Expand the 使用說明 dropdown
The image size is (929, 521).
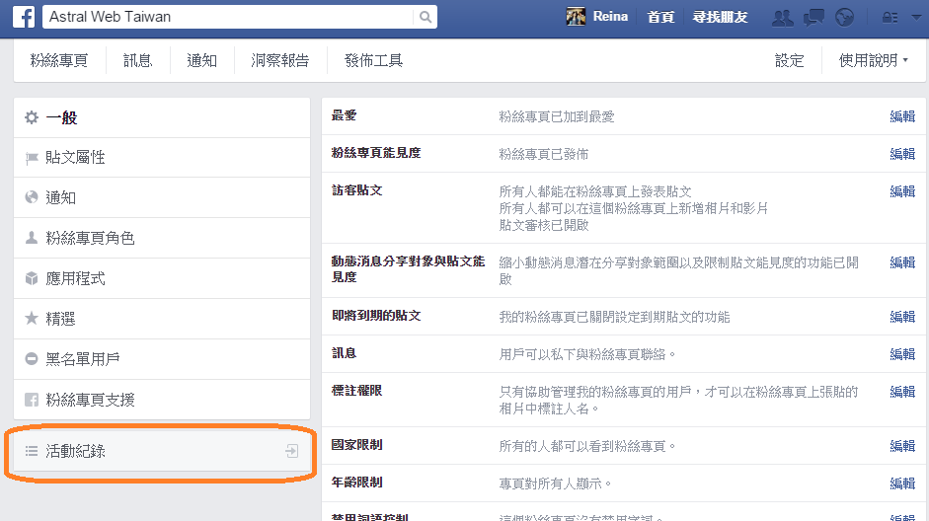874,60
